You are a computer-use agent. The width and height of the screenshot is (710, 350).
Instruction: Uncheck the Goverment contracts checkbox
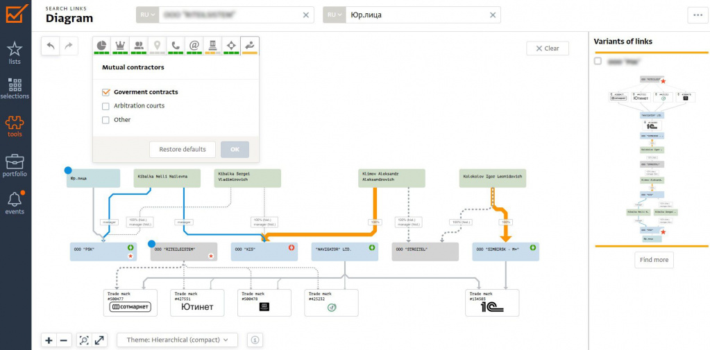pyautogui.click(x=106, y=92)
